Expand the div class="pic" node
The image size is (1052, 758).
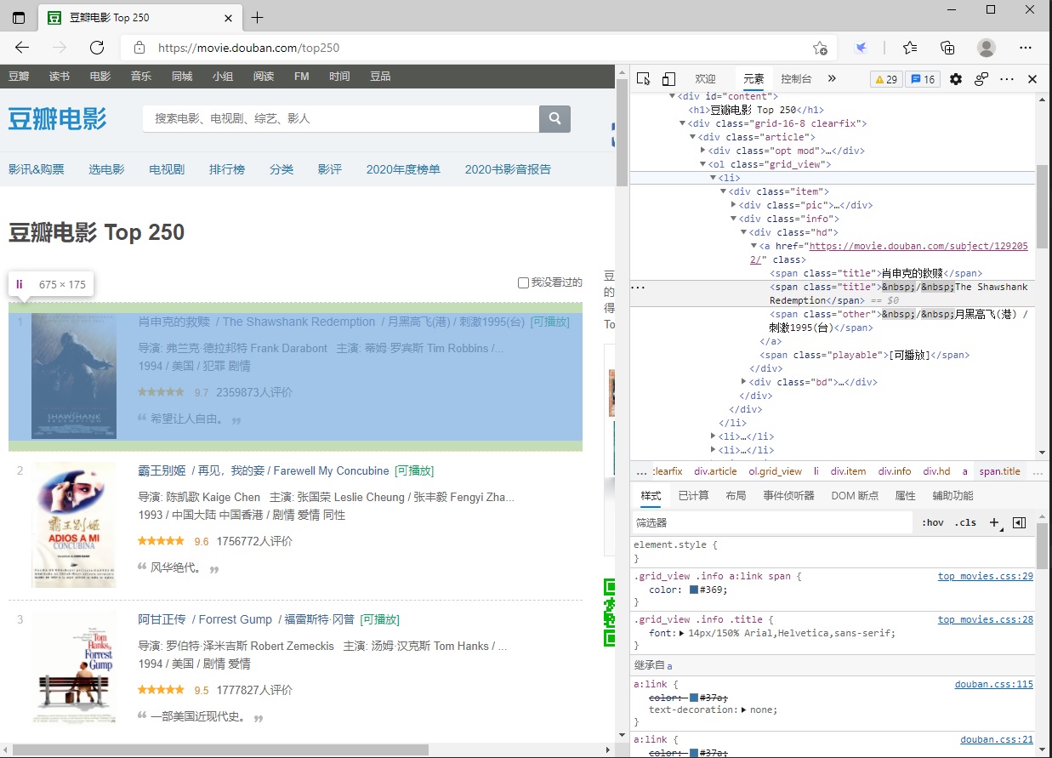tap(733, 205)
